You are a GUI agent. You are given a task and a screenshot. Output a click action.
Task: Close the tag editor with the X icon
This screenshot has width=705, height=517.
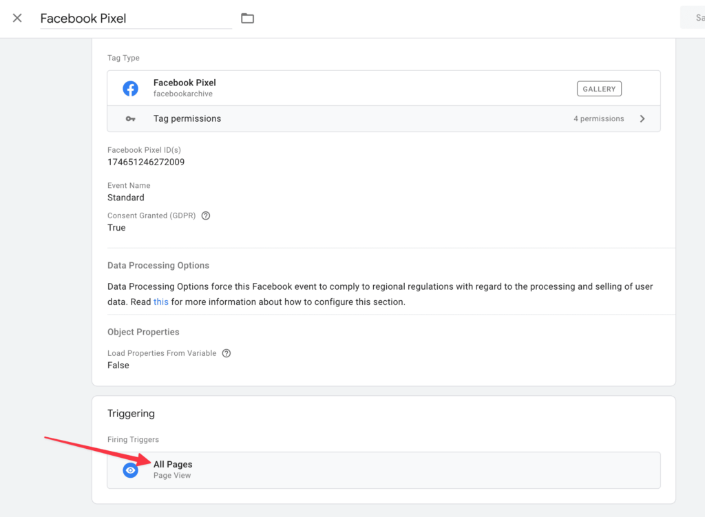pyautogui.click(x=17, y=18)
